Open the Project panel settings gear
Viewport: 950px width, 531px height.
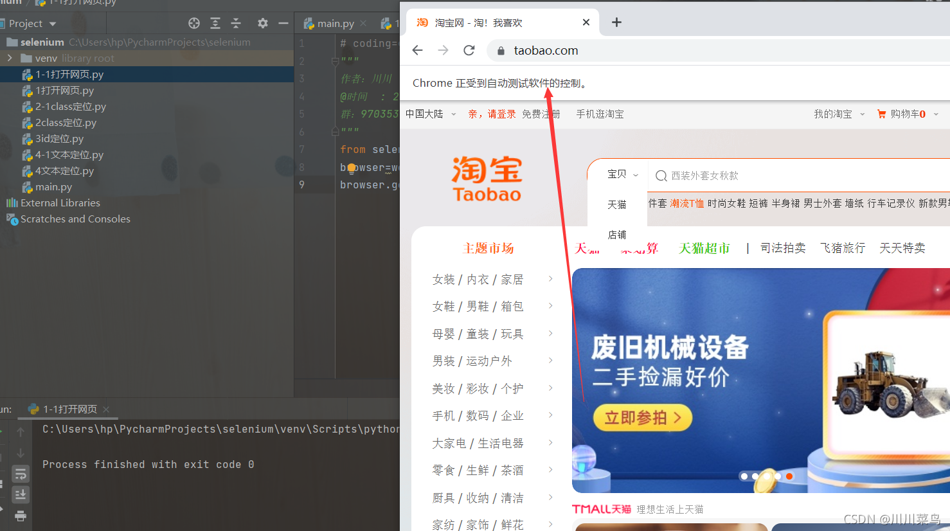(x=262, y=23)
